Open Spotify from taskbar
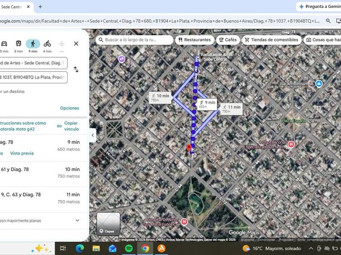Viewport: 341px width, 255px height. point(129,249)
